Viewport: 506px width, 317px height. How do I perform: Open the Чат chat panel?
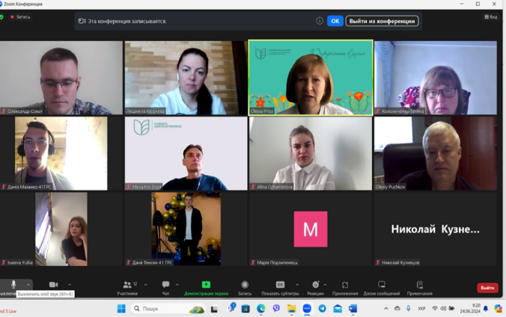[165, 288]
